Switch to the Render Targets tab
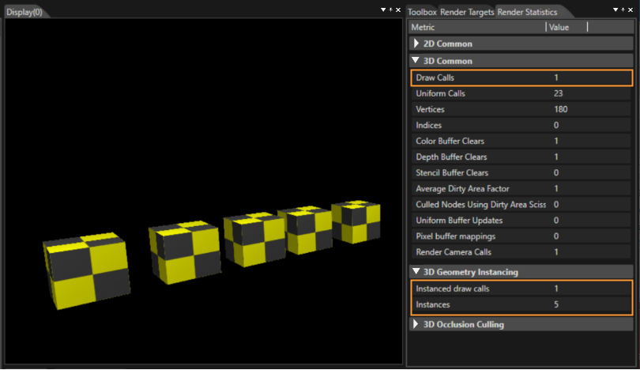 pos(467,12)
